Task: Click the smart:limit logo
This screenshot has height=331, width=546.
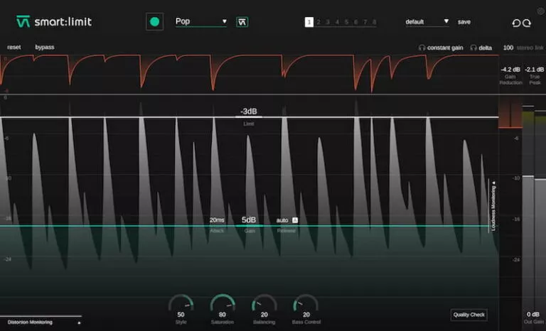Action: pyautogui.click(x=54, y=21)
